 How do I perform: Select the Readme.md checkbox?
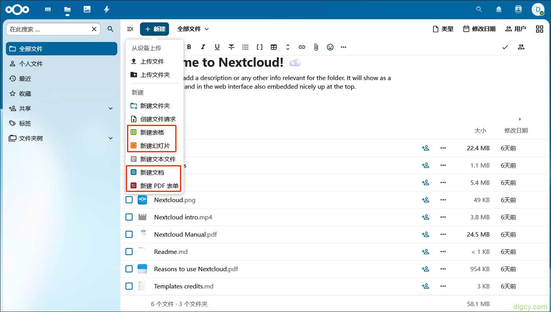(129, 252)
